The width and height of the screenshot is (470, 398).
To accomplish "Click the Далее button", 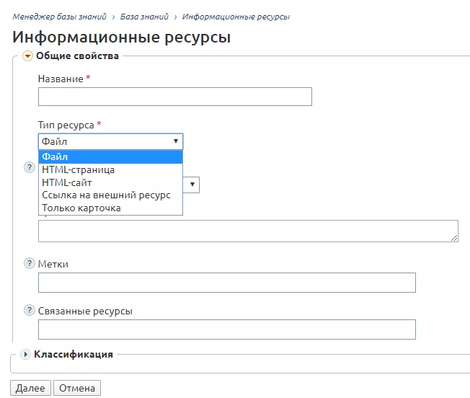I will [30, 388].
